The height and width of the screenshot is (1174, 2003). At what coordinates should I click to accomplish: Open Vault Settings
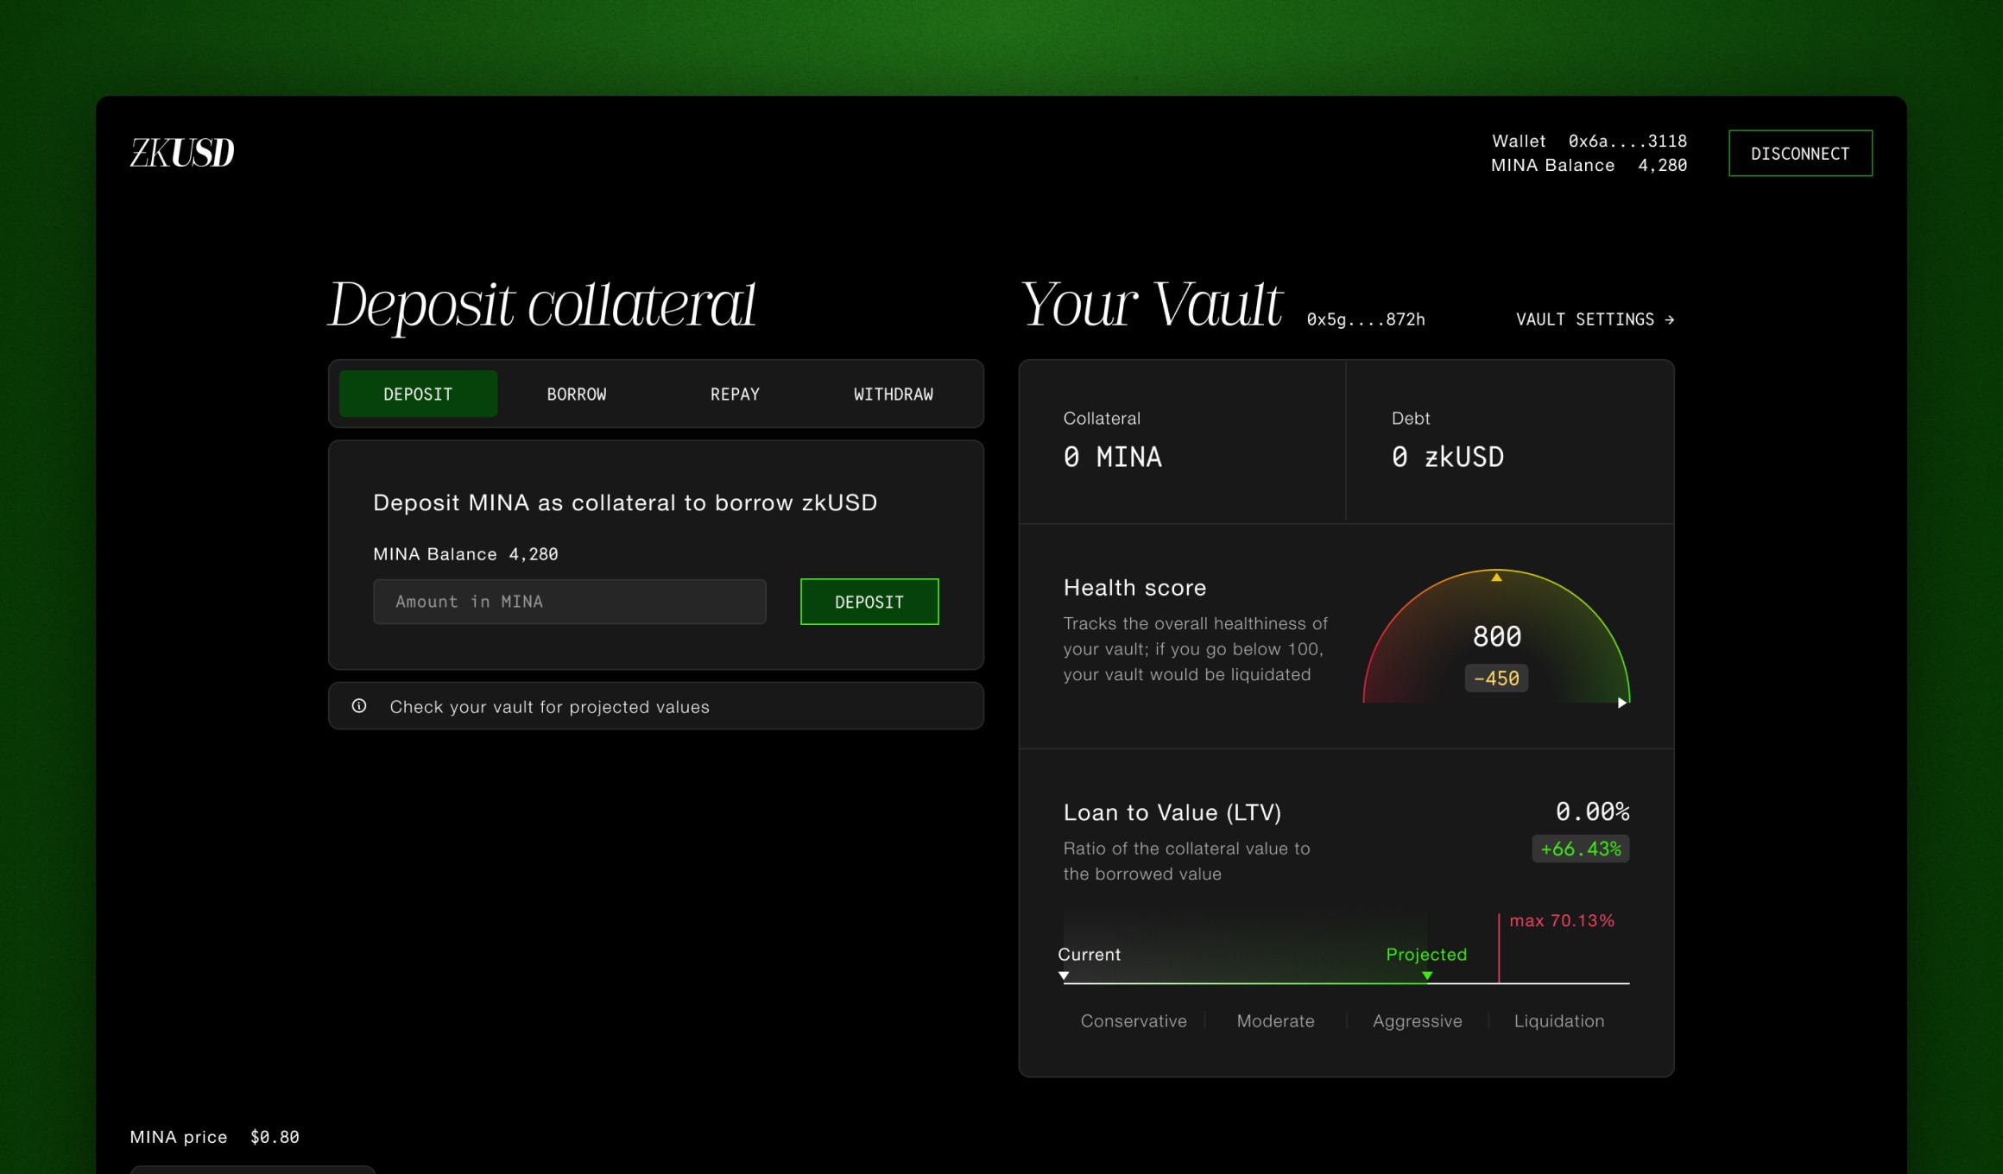[1595, 319]
